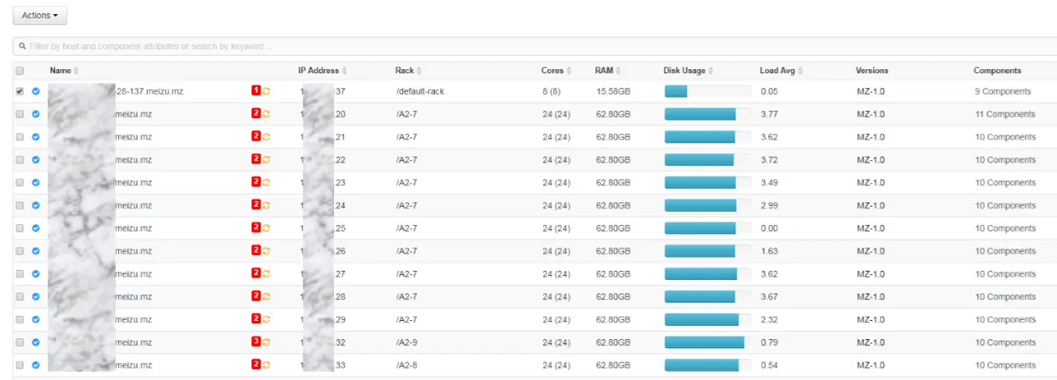Image resolution: width=1057 pixels, height=380 pixels.
Task: Click blue health icon for host IP ending 23
Action: (36, 182)
